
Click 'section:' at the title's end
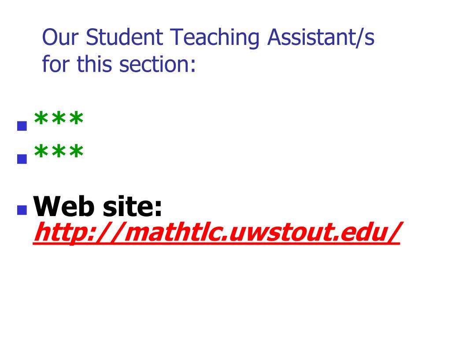click(157, 64)
